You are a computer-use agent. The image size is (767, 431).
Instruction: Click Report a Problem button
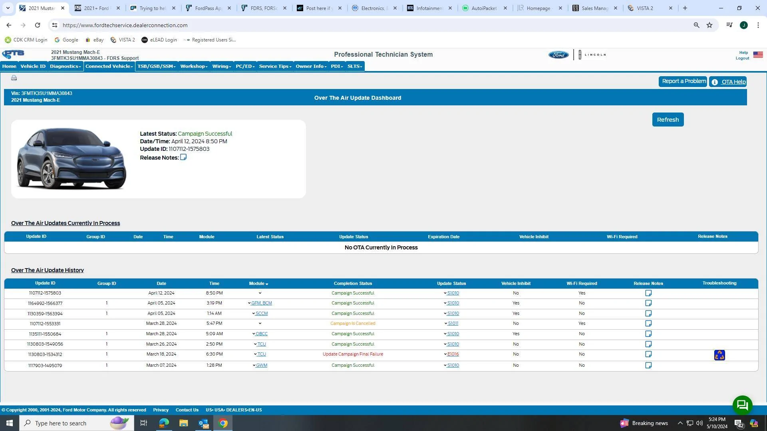click(x=683, y=81)
